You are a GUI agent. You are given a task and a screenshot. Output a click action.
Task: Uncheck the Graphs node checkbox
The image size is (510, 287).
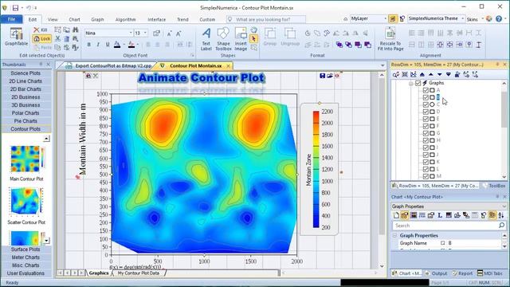point(418,83)
